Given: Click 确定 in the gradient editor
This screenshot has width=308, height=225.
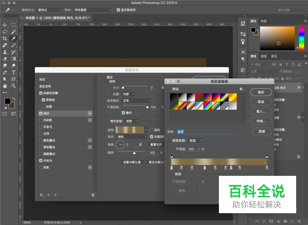Looking at the screenshot, I should [x=261, y=92].
